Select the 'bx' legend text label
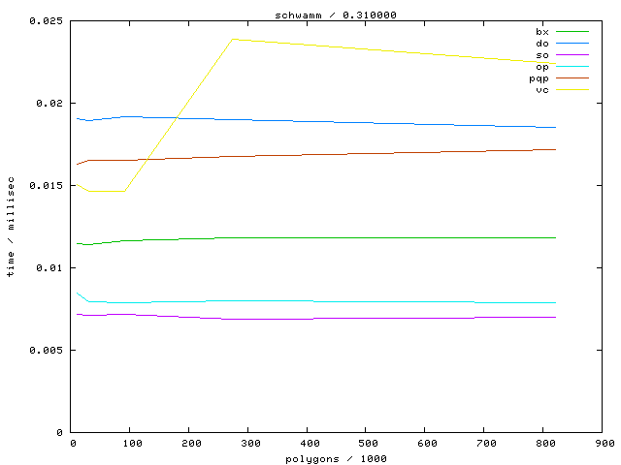 tap(541, 32)
